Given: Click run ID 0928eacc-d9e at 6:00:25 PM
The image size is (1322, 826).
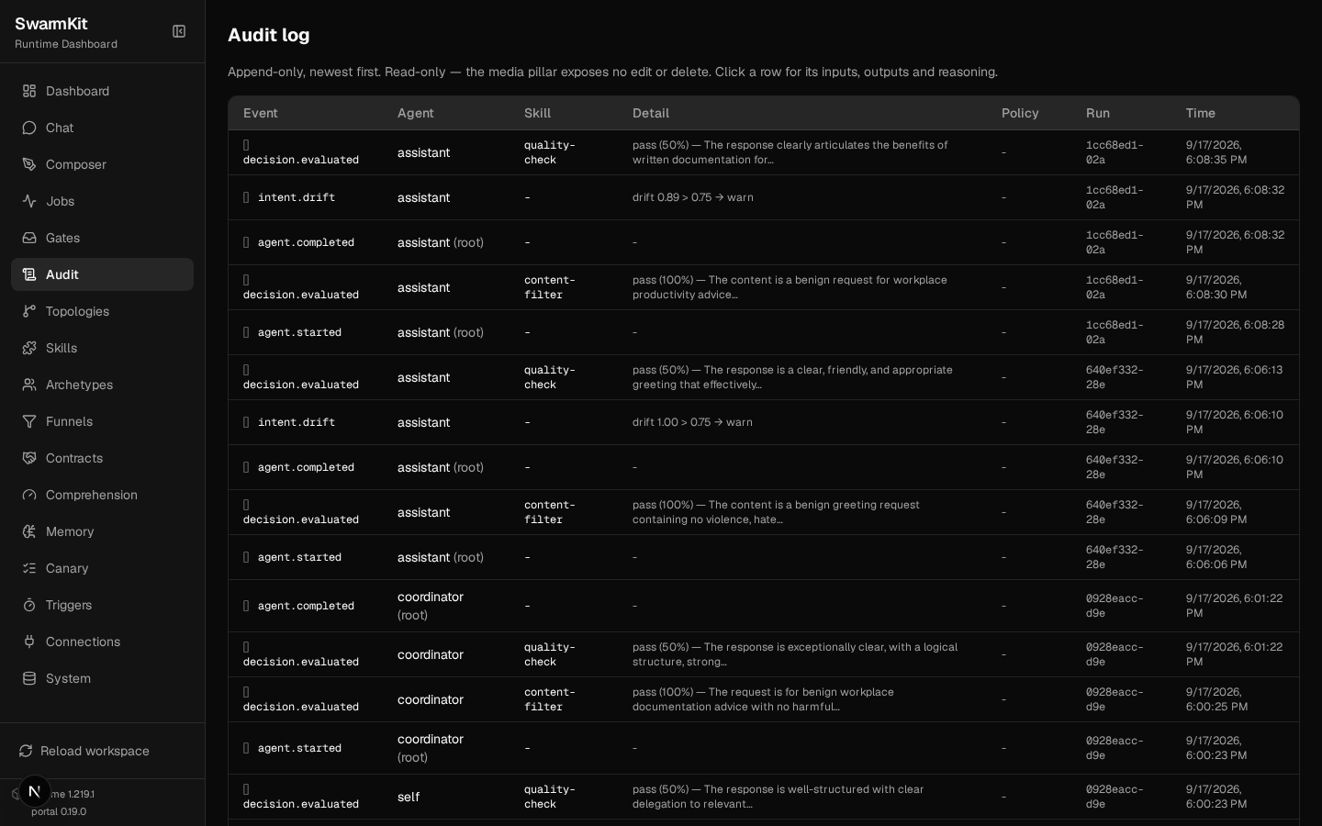Looking at the screenshot, I should point(1115,699).
